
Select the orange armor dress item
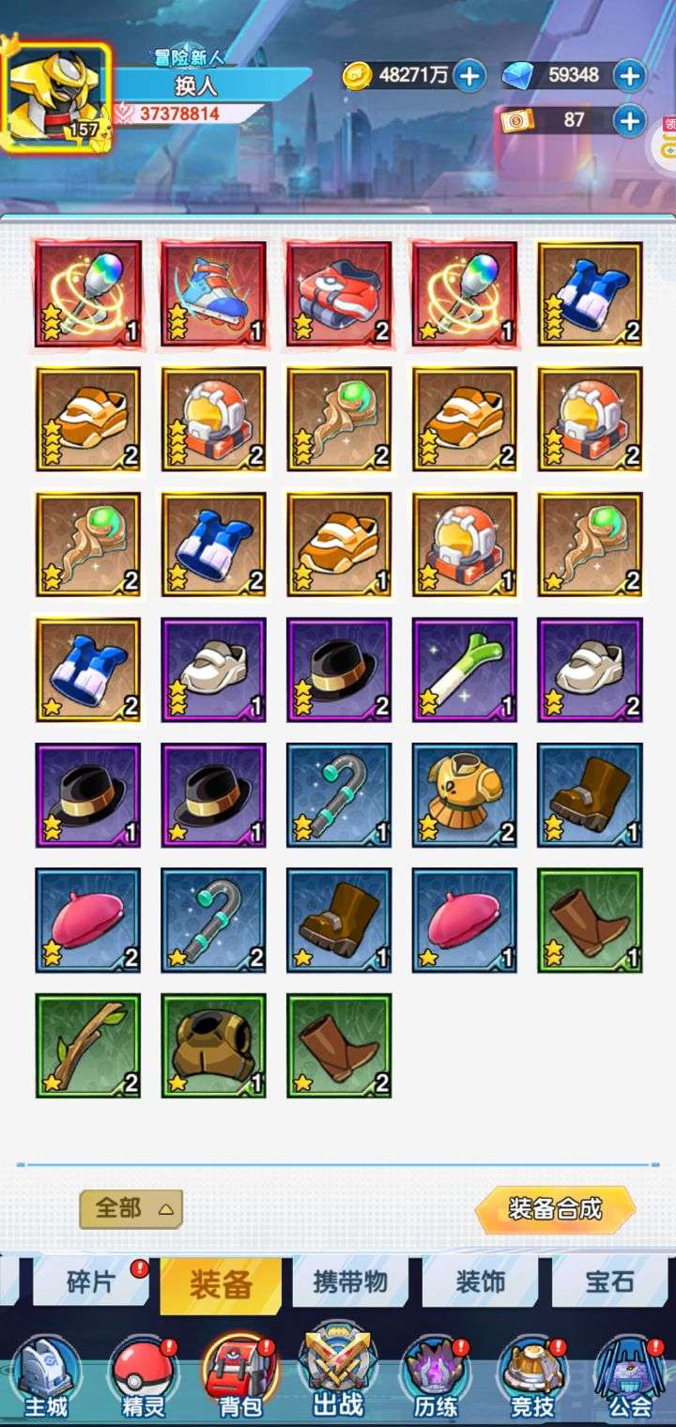tap(465, 795)
